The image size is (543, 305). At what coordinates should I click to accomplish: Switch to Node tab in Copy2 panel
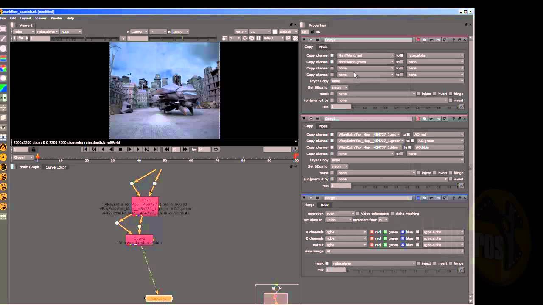[x=323, y=47]
